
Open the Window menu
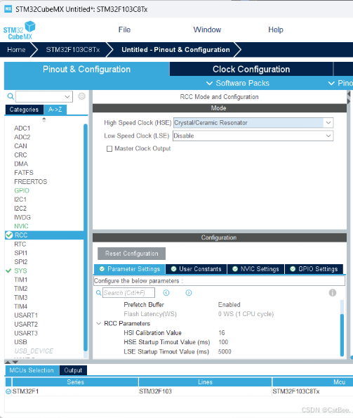coord(207,30)
